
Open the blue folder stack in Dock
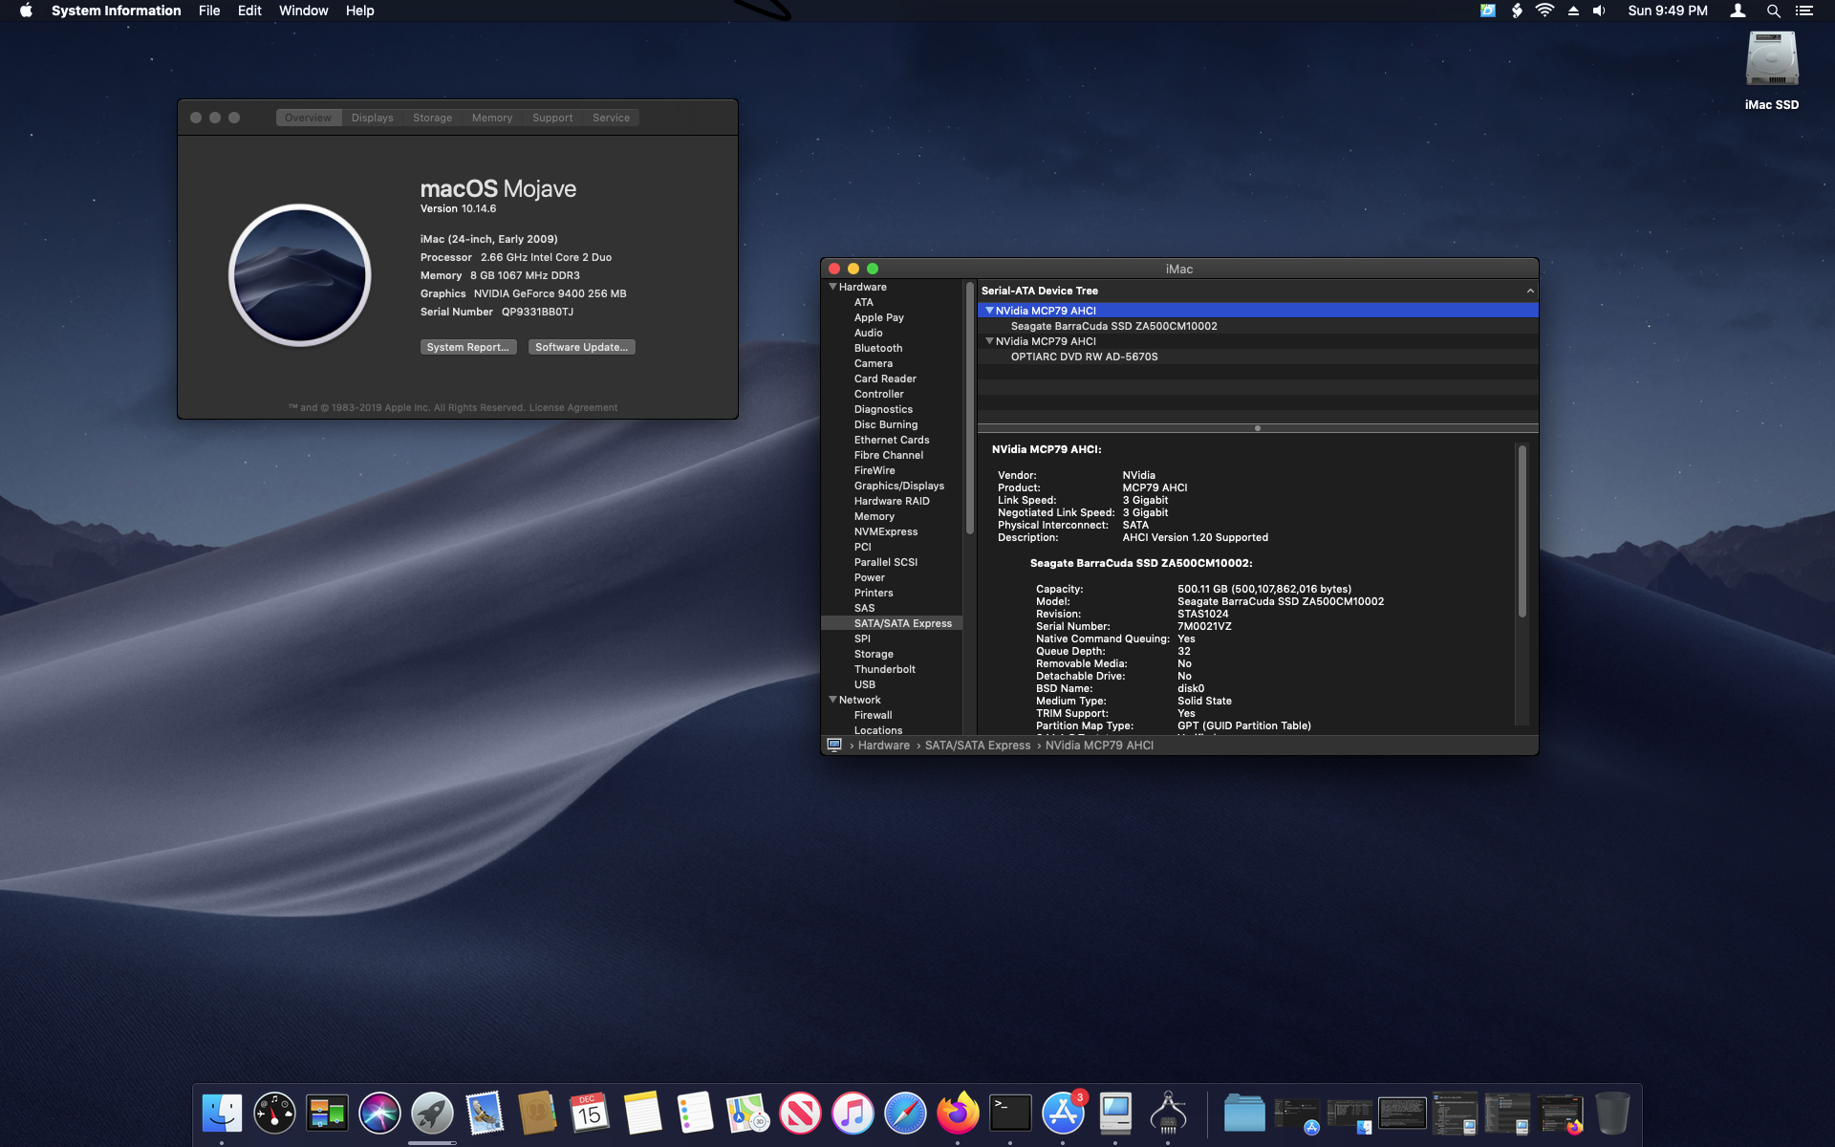tap(1244, 1114)
